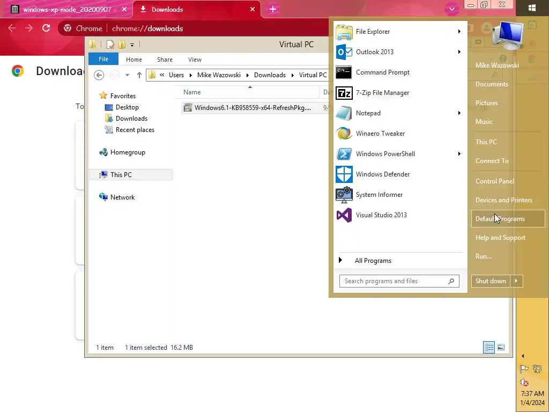This screenshot has height=412, width=549.
Task: Click Shut down button
Action: pos(491,281)
